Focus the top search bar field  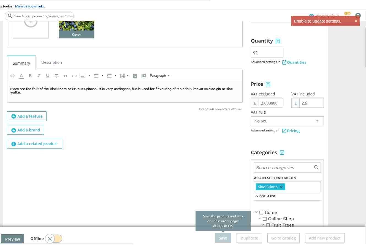pos(39,16)
